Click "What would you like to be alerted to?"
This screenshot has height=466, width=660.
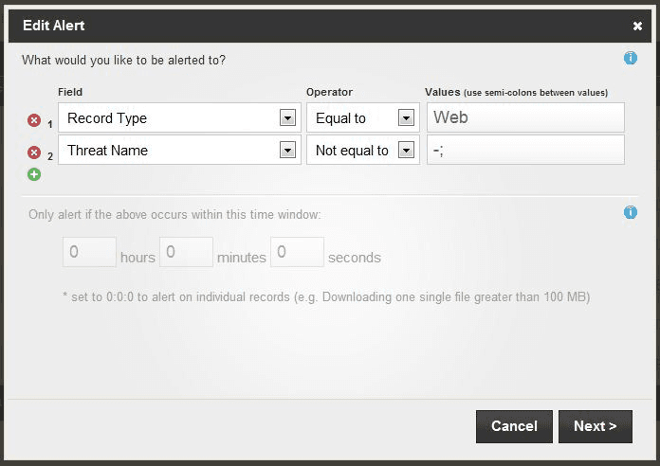coord(123,60)
